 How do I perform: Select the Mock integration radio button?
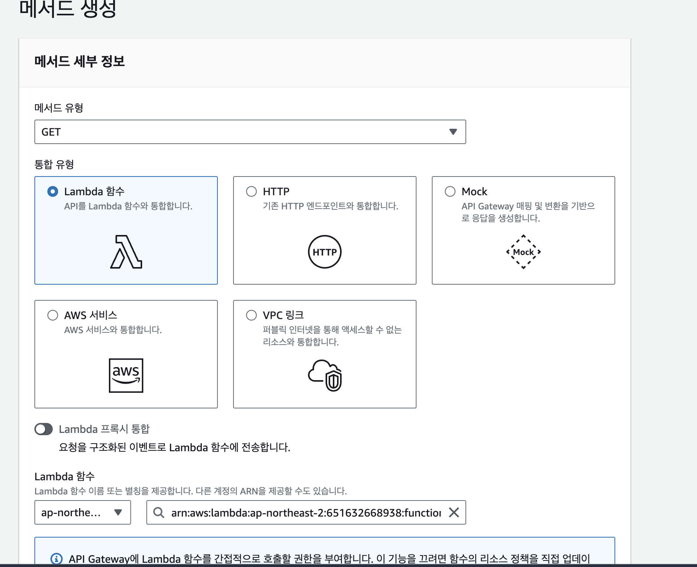(x=450, y=191)
